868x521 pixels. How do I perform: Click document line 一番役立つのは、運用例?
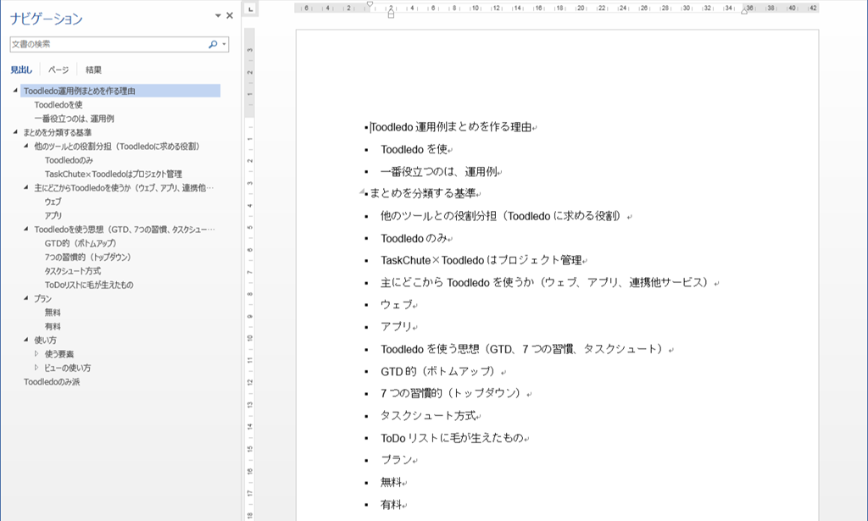(x=439, y=171)
